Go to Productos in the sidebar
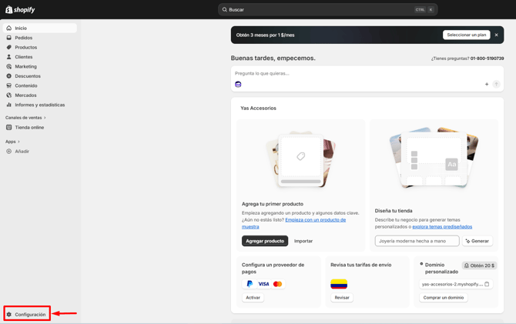 pyautogui.click(x=25, y=47)
